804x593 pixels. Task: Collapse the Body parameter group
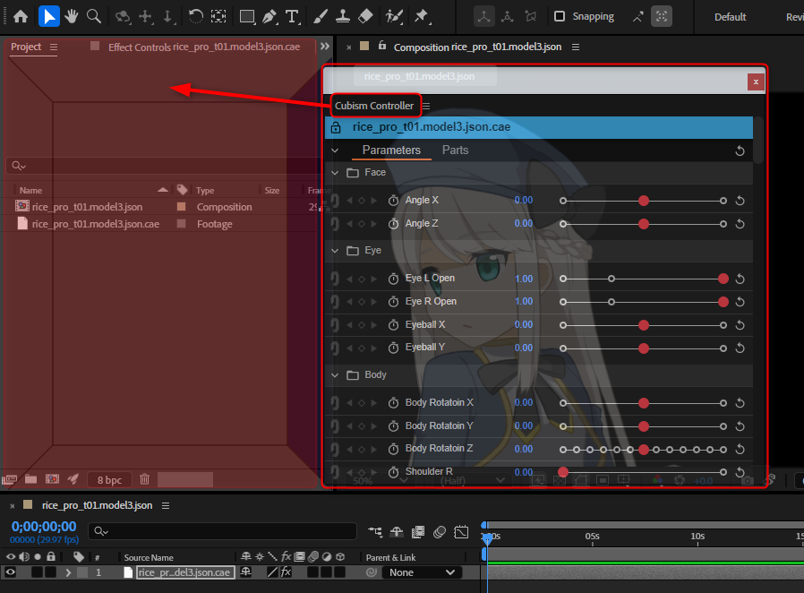tap(335, 375)
